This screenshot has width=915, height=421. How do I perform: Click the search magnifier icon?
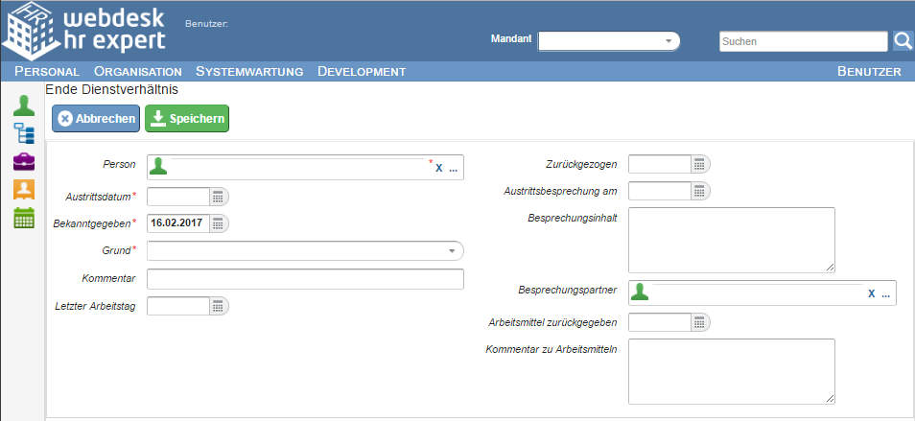point(903,41)
